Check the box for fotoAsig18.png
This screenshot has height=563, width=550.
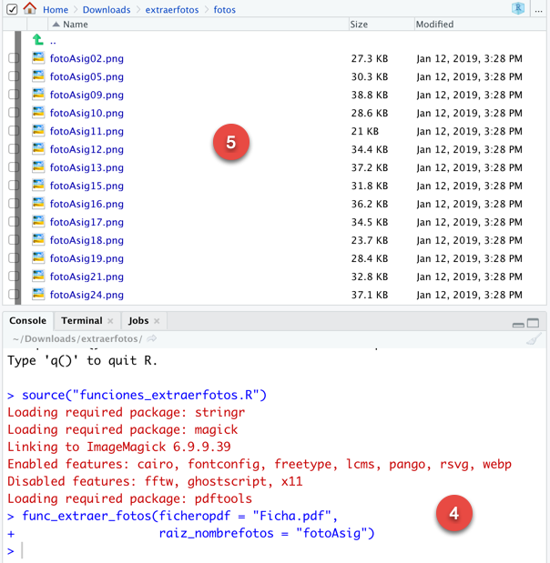point(14,240)
